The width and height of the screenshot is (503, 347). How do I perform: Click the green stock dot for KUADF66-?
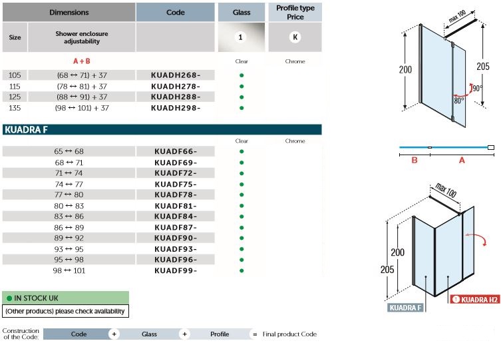pyautogui.click(x=242, y=151)
